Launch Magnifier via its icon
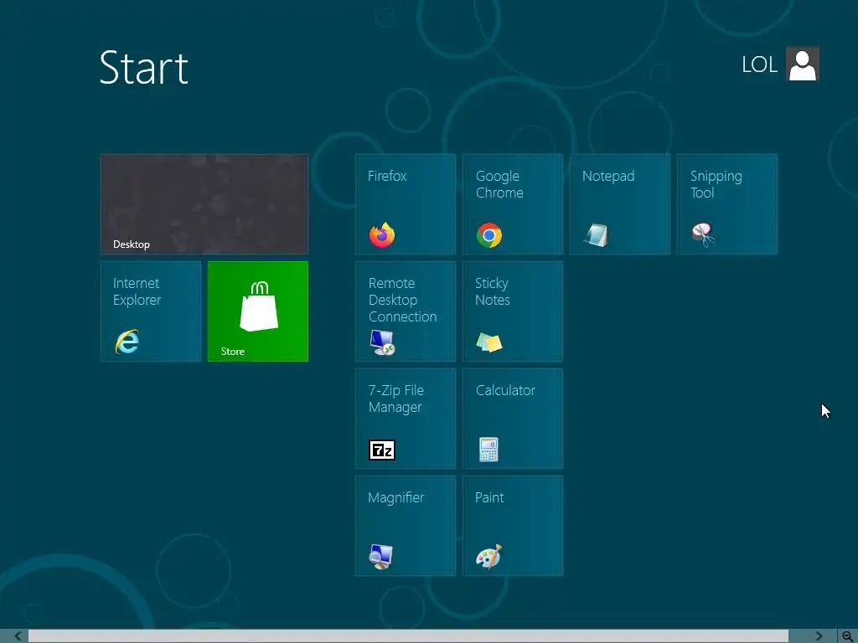 (x=381, y=557)
